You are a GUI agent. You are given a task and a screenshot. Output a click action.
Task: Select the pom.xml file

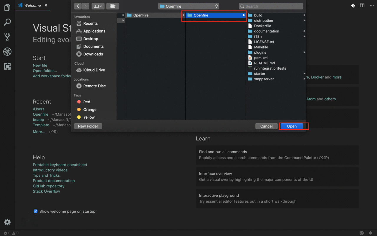(261, 58)
